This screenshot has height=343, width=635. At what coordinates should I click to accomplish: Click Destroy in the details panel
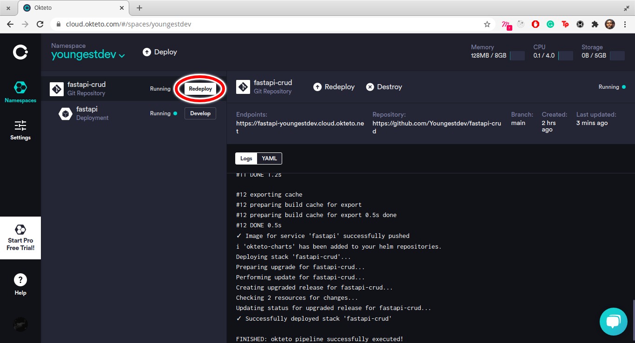point(384,87)
